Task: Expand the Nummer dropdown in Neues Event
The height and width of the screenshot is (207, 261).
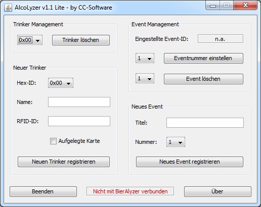Action: click(176, 142)
